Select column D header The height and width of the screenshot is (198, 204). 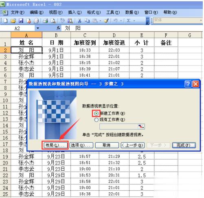[x=114, y=35]
